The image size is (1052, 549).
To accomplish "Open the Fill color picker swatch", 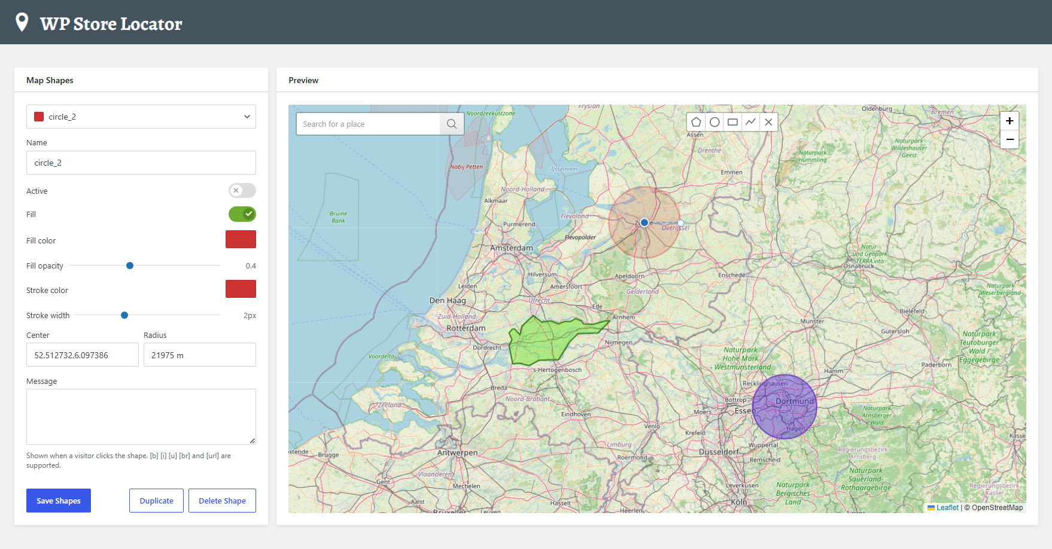I will 241,239.
